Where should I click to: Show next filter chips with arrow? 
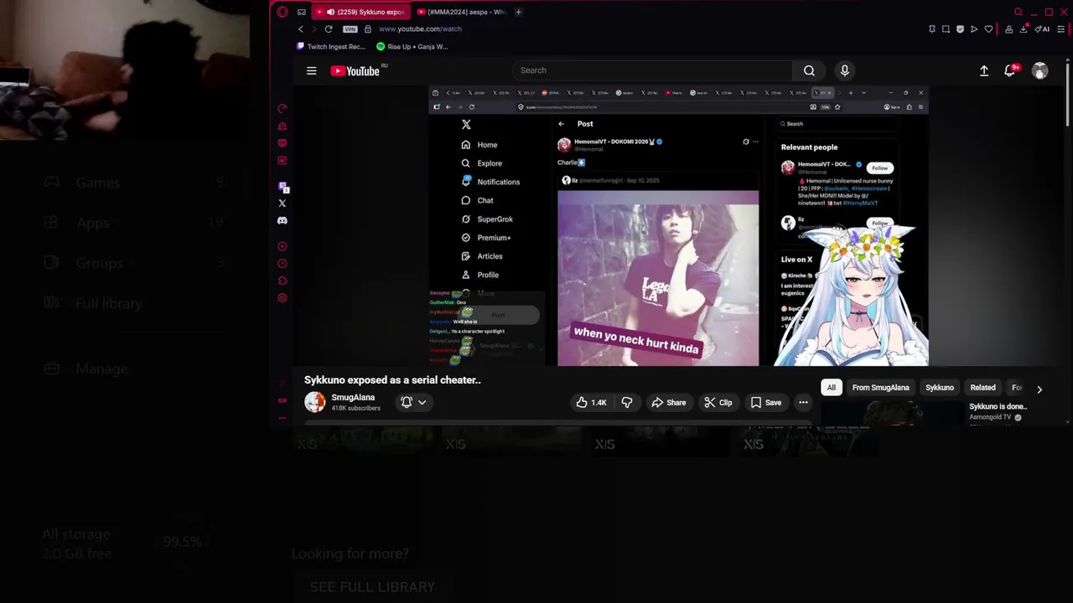pyautogui.click(x=1039, y=389)
